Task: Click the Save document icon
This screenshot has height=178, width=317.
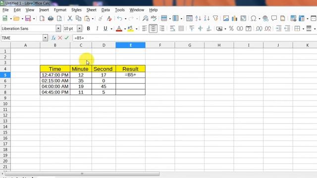Action: coord(28,18)
